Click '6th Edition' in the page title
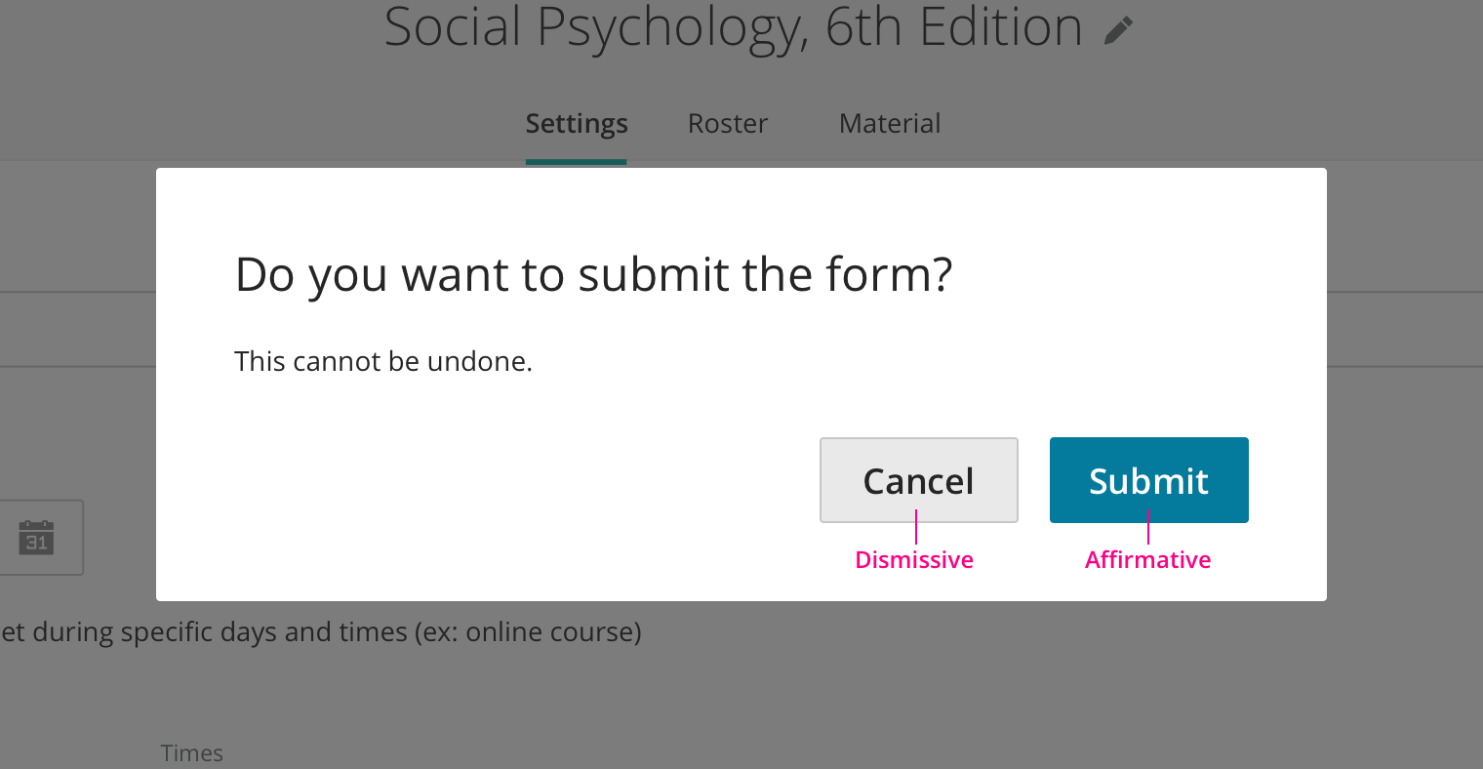 point(953,27)
